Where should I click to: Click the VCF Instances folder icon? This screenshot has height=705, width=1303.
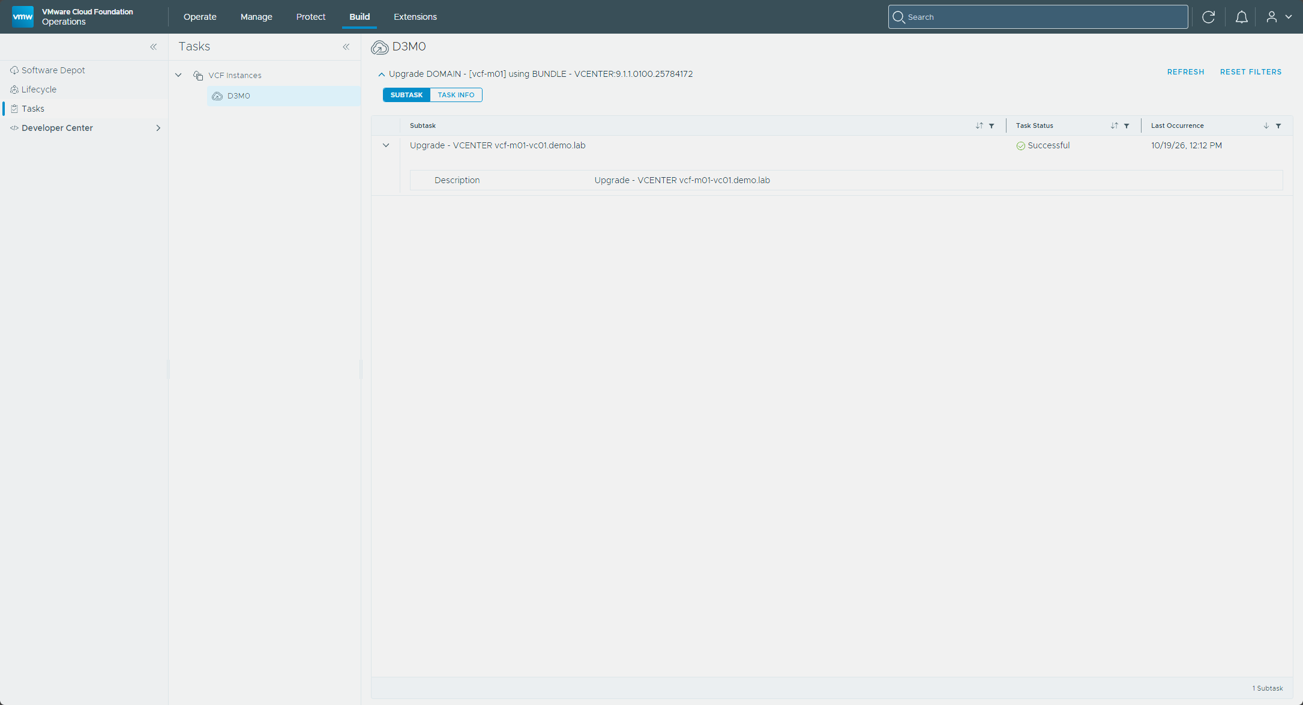[198, 76]
